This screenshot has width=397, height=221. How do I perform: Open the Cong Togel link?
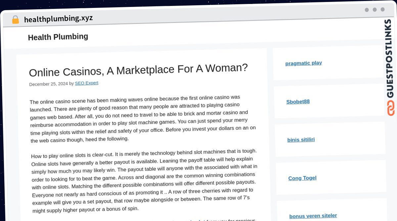[302, 178]
